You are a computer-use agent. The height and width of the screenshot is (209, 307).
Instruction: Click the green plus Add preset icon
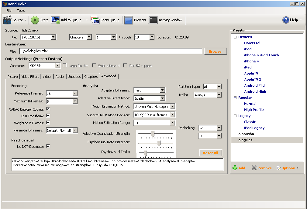pyautogui.click(x=235, y=168)
